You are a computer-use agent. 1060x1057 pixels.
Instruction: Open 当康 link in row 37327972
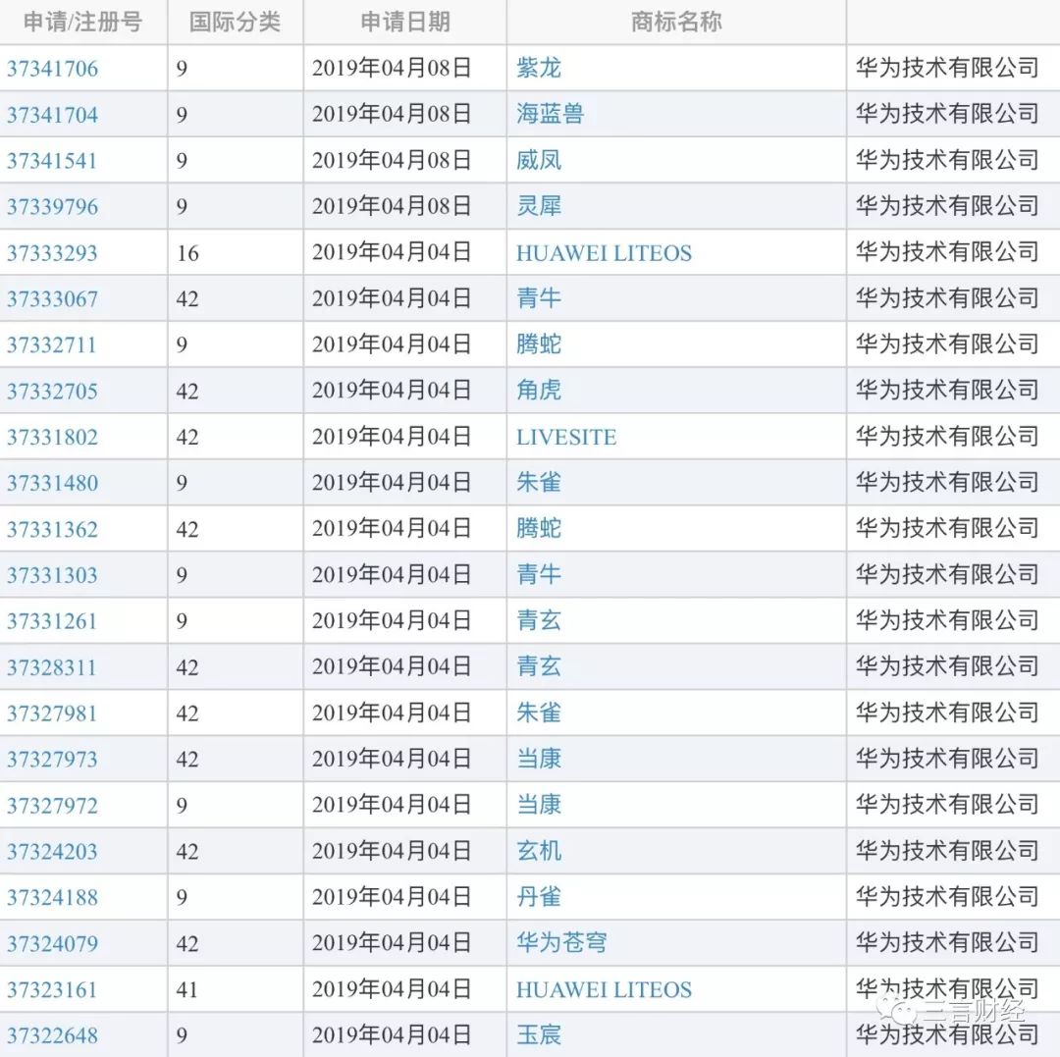point(539,804)
